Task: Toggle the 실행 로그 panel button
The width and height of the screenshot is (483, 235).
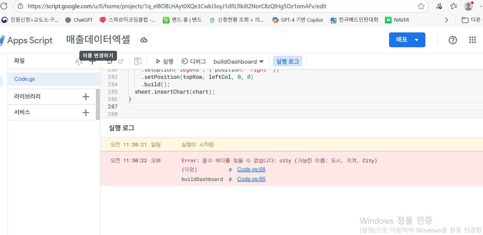Action: (287, 61)
